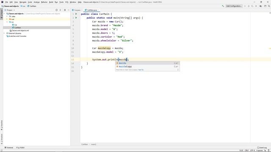The image size is (271, 152).
Task: Click the CRLF line separator status item
Action: tap(246, 150)
